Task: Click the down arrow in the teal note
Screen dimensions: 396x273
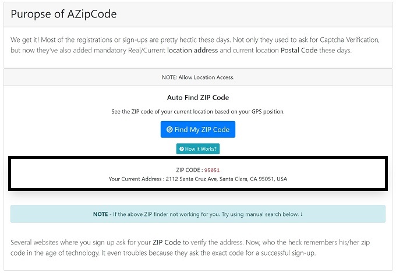Action: (301, 214)
